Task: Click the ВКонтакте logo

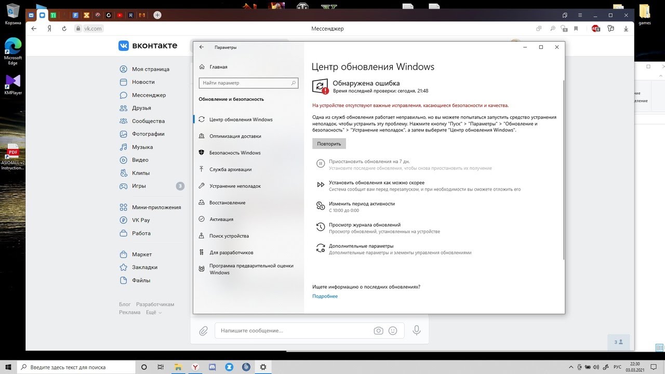Action: (x=148, y=46)
